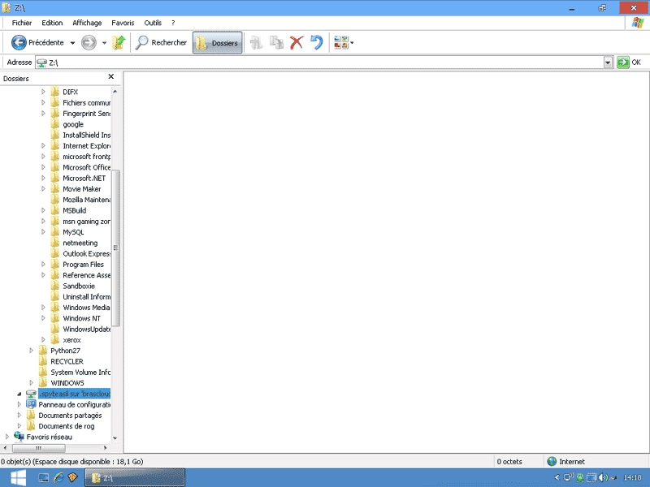Click the Précédente back arrow icon
The height and width of the screenshot is (487, 650).
(x=19, y=42)
